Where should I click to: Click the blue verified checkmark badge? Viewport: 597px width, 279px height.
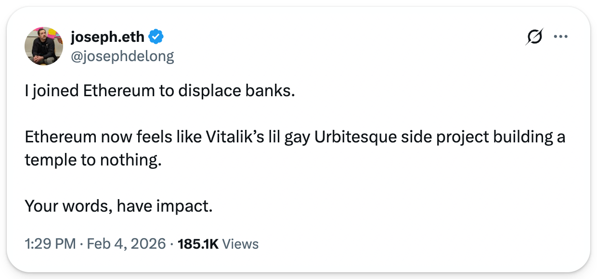(156, 37)
